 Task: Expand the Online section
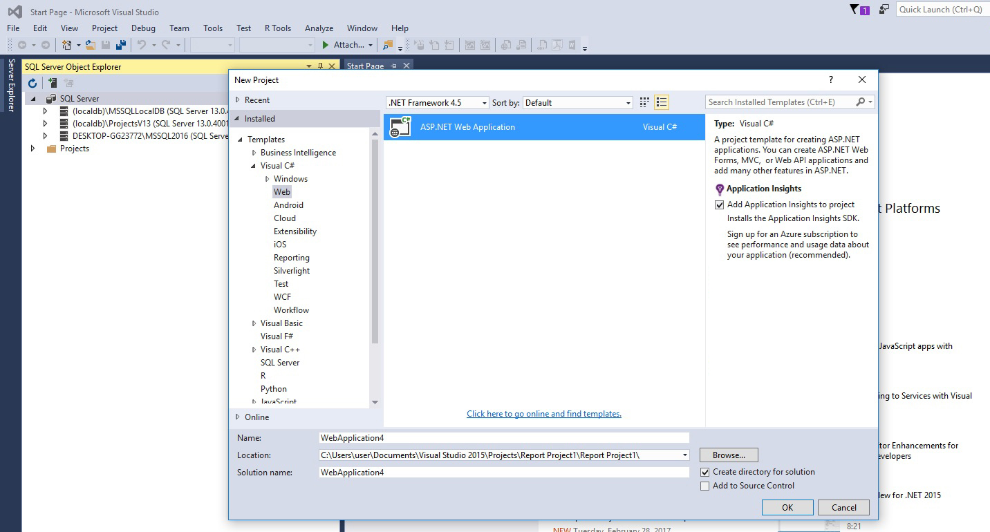pos(238,417)
